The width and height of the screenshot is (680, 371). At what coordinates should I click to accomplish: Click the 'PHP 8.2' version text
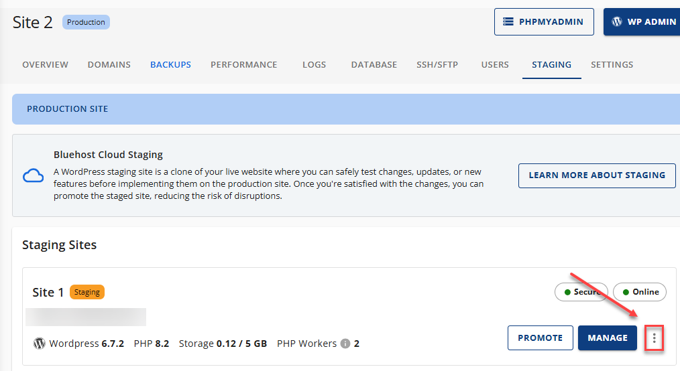[152, 344]
